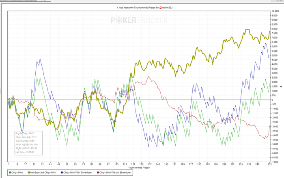Click the -7,000 y-axis tick label
The image size is (284, 178).
click(x=275, y=162)
